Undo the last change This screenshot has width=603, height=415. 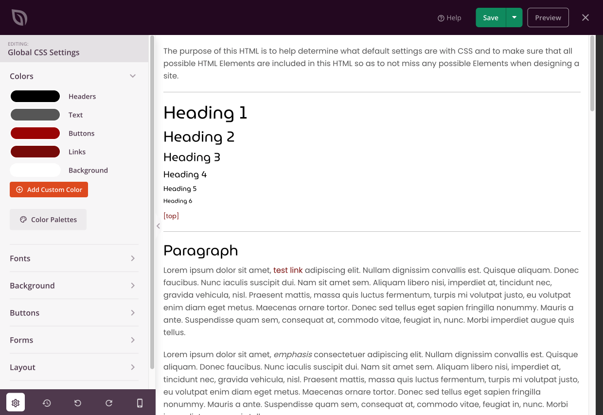[x=78, y=402]
